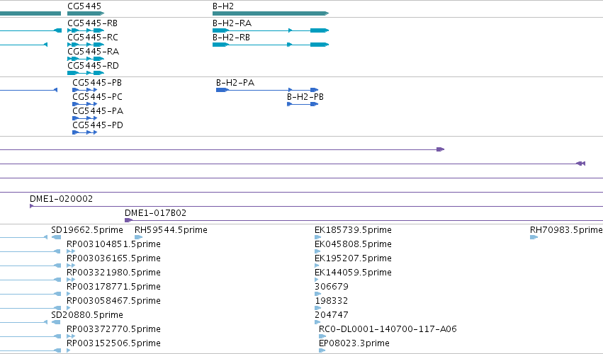
Task: Click the RP003321980.5prime label
Action: tap(113, 273)
